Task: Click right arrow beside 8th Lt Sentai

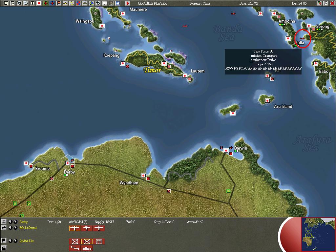Action: (15, 228)
